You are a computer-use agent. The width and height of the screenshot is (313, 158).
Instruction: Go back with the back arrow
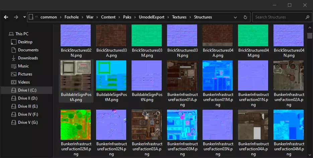(x=6, y=17)
